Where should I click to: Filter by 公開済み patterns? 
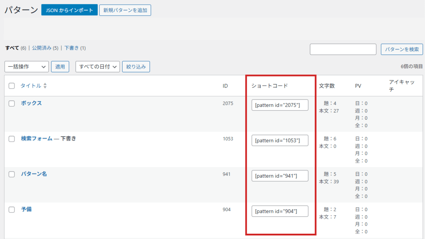[x=42, y=48]
